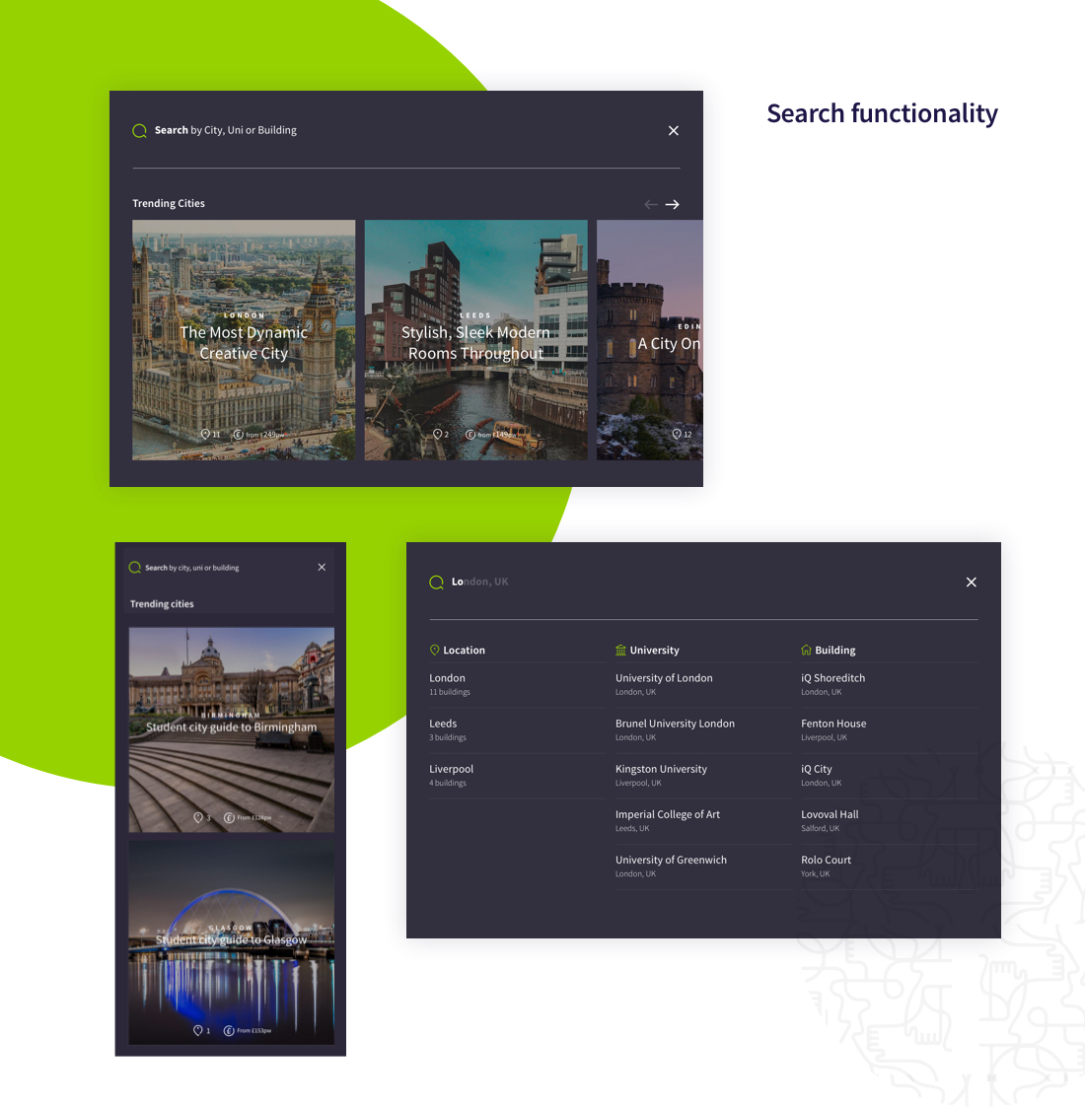Click the location pin icon on London card

click(x=205, y=434)
